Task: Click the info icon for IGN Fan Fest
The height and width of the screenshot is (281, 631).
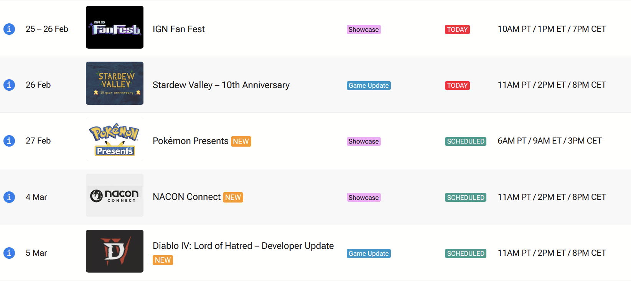Action: point(9,29)
